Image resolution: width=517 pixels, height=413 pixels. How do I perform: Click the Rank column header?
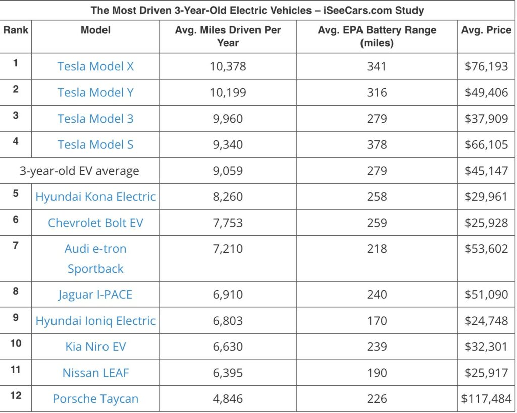(16, 30)
